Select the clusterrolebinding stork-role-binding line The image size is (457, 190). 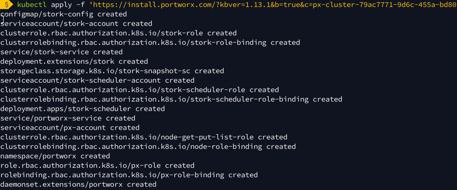[x=150, y=43]
